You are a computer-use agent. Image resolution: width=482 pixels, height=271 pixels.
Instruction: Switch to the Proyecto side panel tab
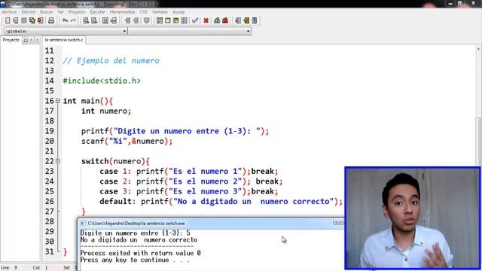point(11,40)
